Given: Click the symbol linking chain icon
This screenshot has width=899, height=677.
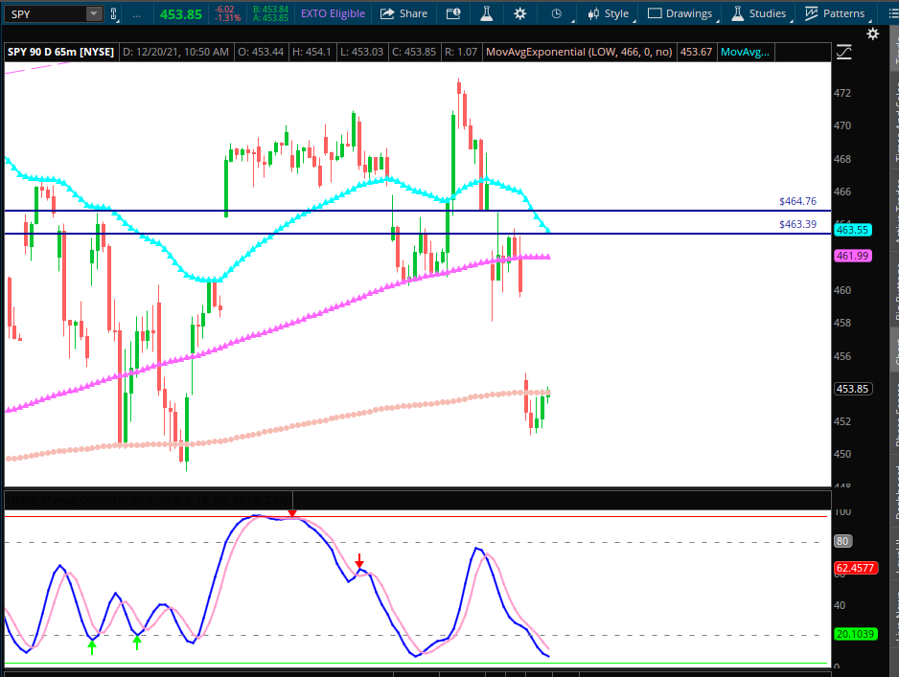Looking at the screenshot, I should pyautogui.click(x=114, y=13).
